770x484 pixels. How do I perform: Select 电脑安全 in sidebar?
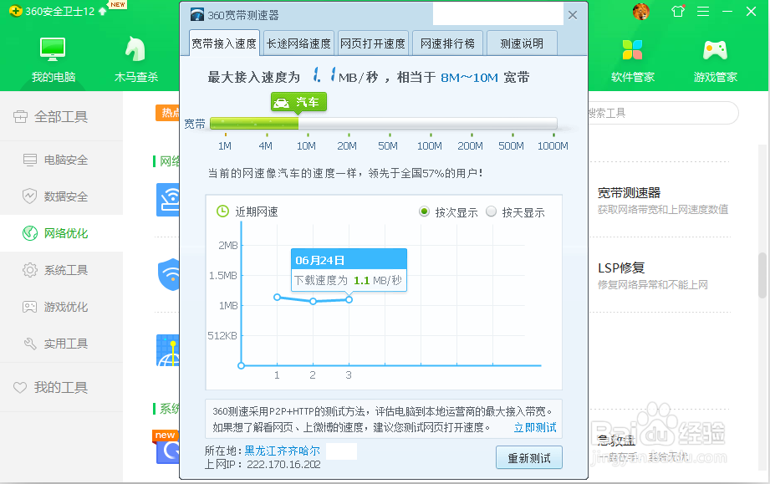point(61,160)
